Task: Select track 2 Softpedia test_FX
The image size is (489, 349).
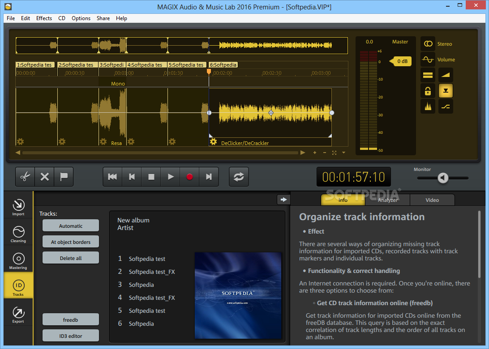Action: click(146, 272)
